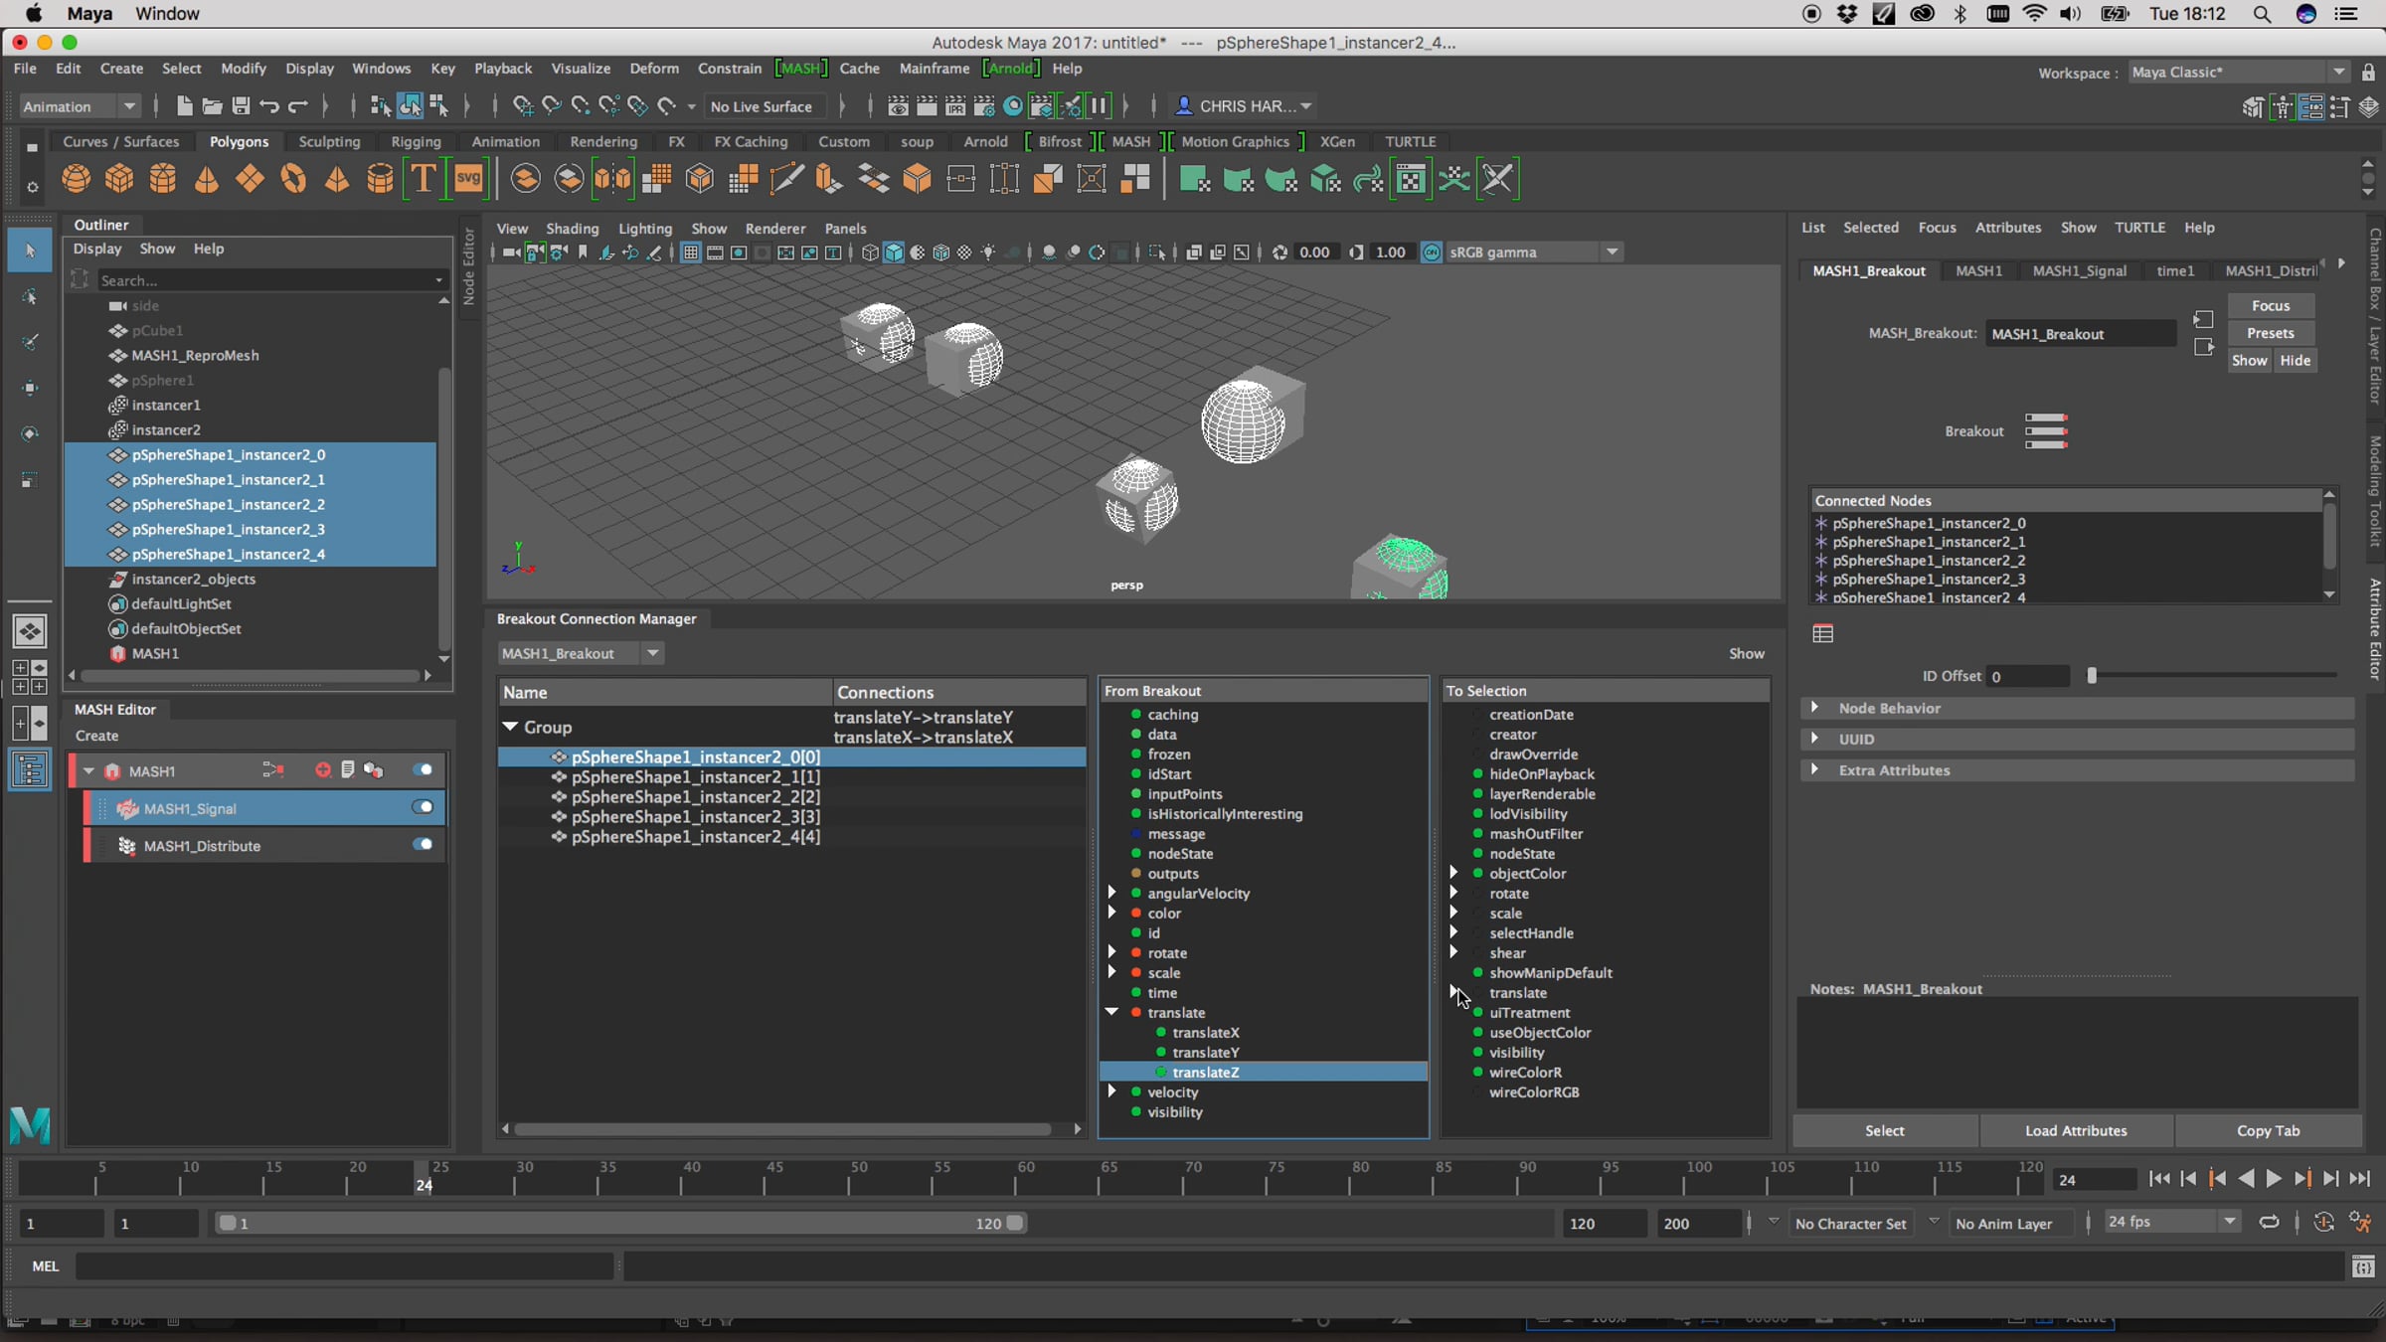Adjust the ID Offset slider
Screen dimensions: 2386x1342
(x=2092, y=676)
